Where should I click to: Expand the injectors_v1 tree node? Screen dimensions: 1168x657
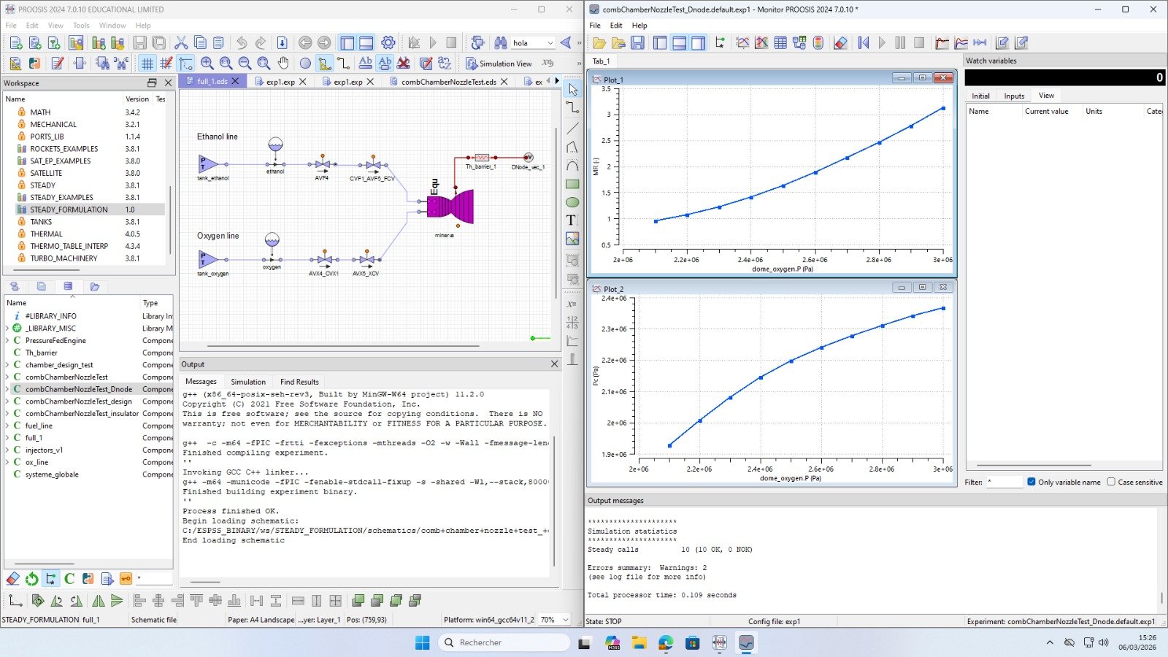pyautogui.click(x=7, y=450)
